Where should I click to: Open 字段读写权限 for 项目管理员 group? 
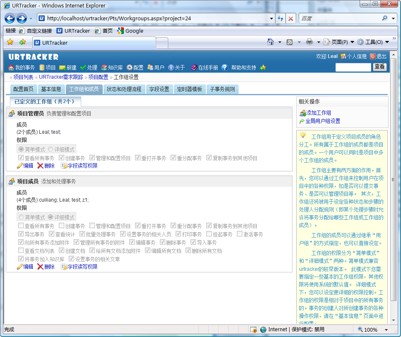click(x=82, y=166)
